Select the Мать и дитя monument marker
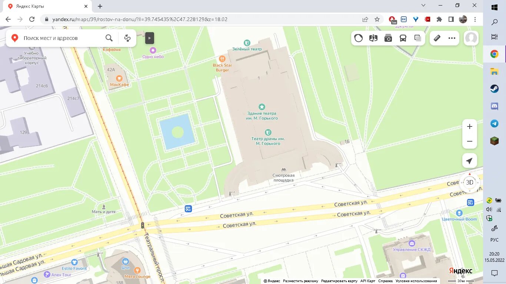The width and height of the screenshot is (506, 284). [x=104, y=206]
